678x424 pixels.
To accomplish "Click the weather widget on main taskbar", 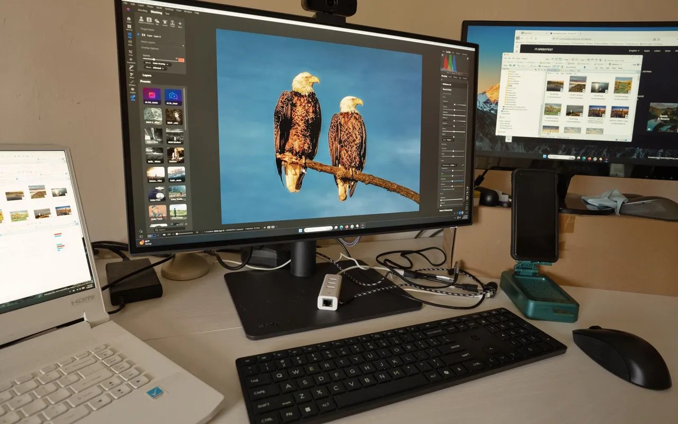I will point(145,243).
